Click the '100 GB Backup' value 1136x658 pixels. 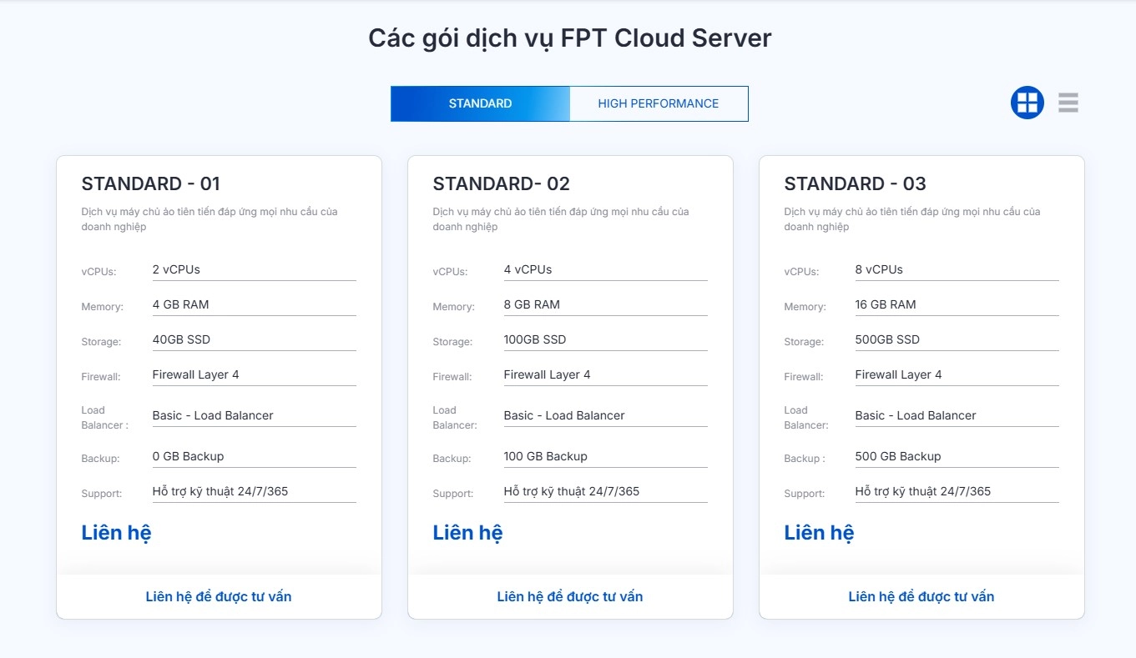[545, 456]
